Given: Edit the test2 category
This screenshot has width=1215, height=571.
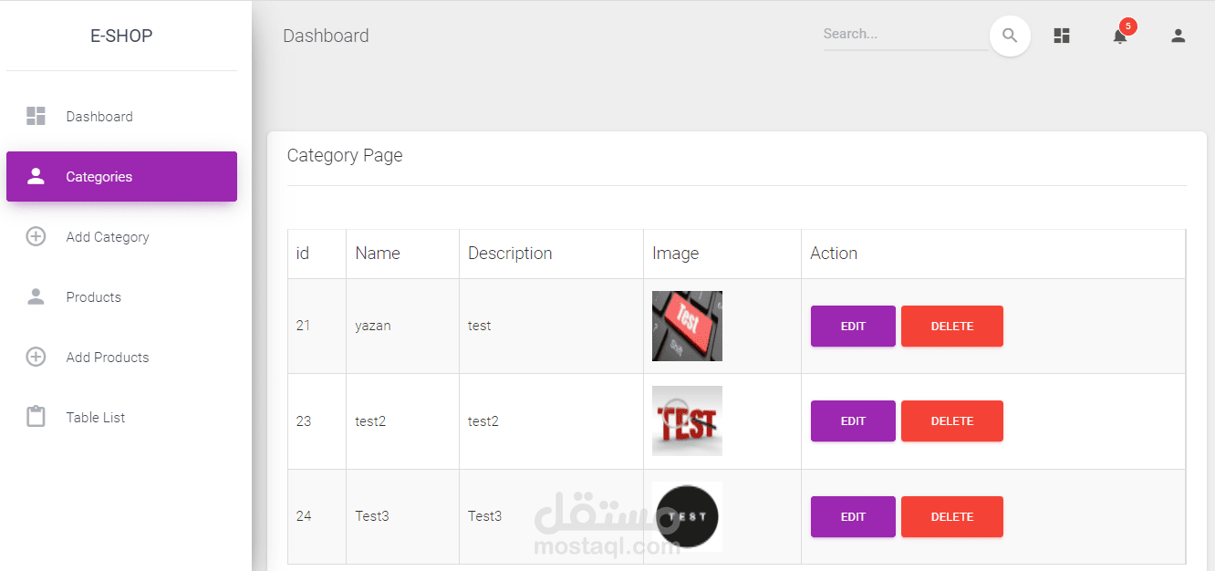Looking at the screenshot, I should tap(853, 421).
